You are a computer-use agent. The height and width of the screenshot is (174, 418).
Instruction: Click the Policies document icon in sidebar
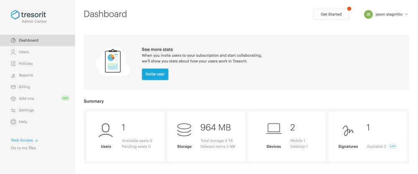[13, 64]
